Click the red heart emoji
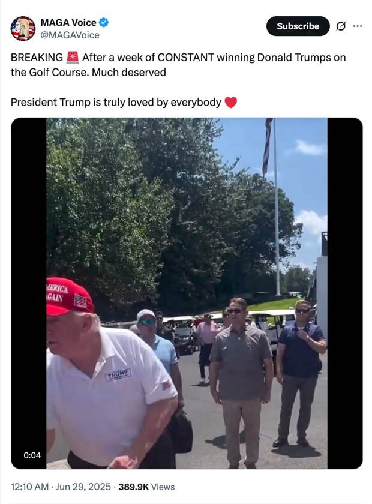This screenshot has height=504, width=372. 230,103
